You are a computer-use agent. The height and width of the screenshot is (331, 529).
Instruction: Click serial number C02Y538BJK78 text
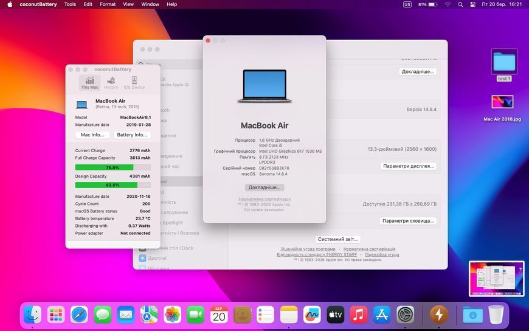click(x=274, y=168)
